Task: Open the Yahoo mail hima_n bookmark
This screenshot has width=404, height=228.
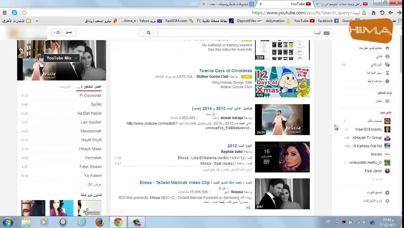Action: point(142,21)
